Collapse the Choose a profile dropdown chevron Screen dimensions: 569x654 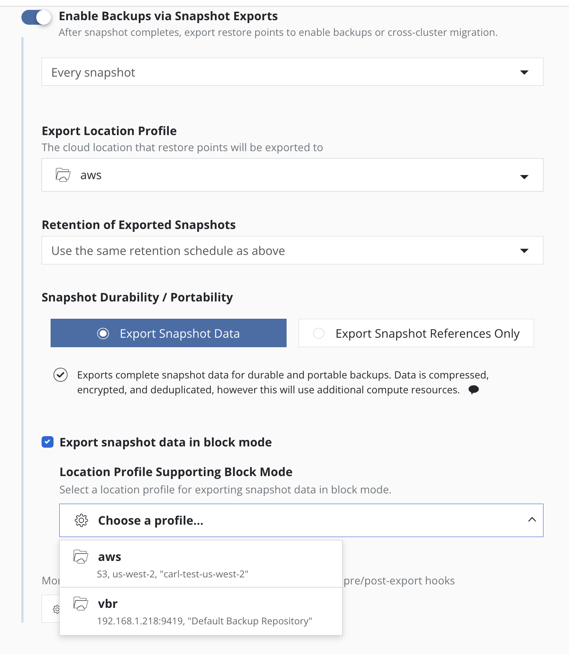pyautogui.click(x=532, y=520)
